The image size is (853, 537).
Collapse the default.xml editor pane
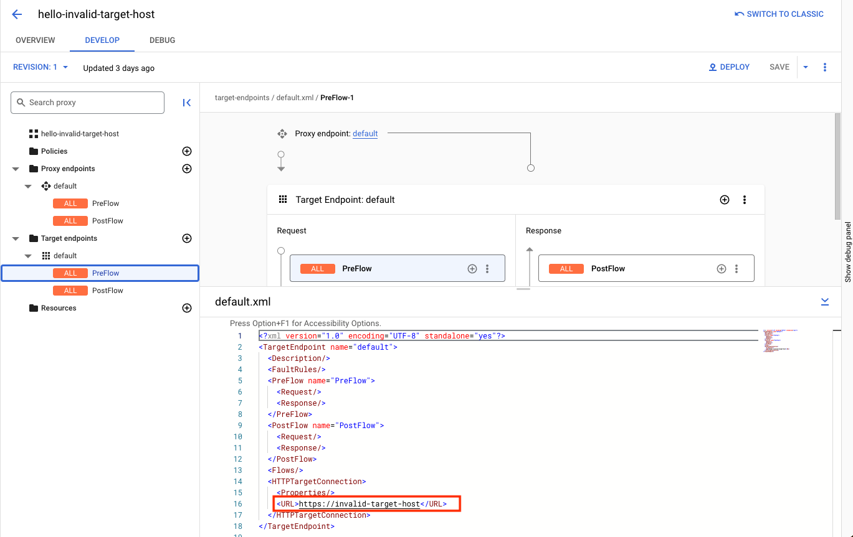point(825,302)
